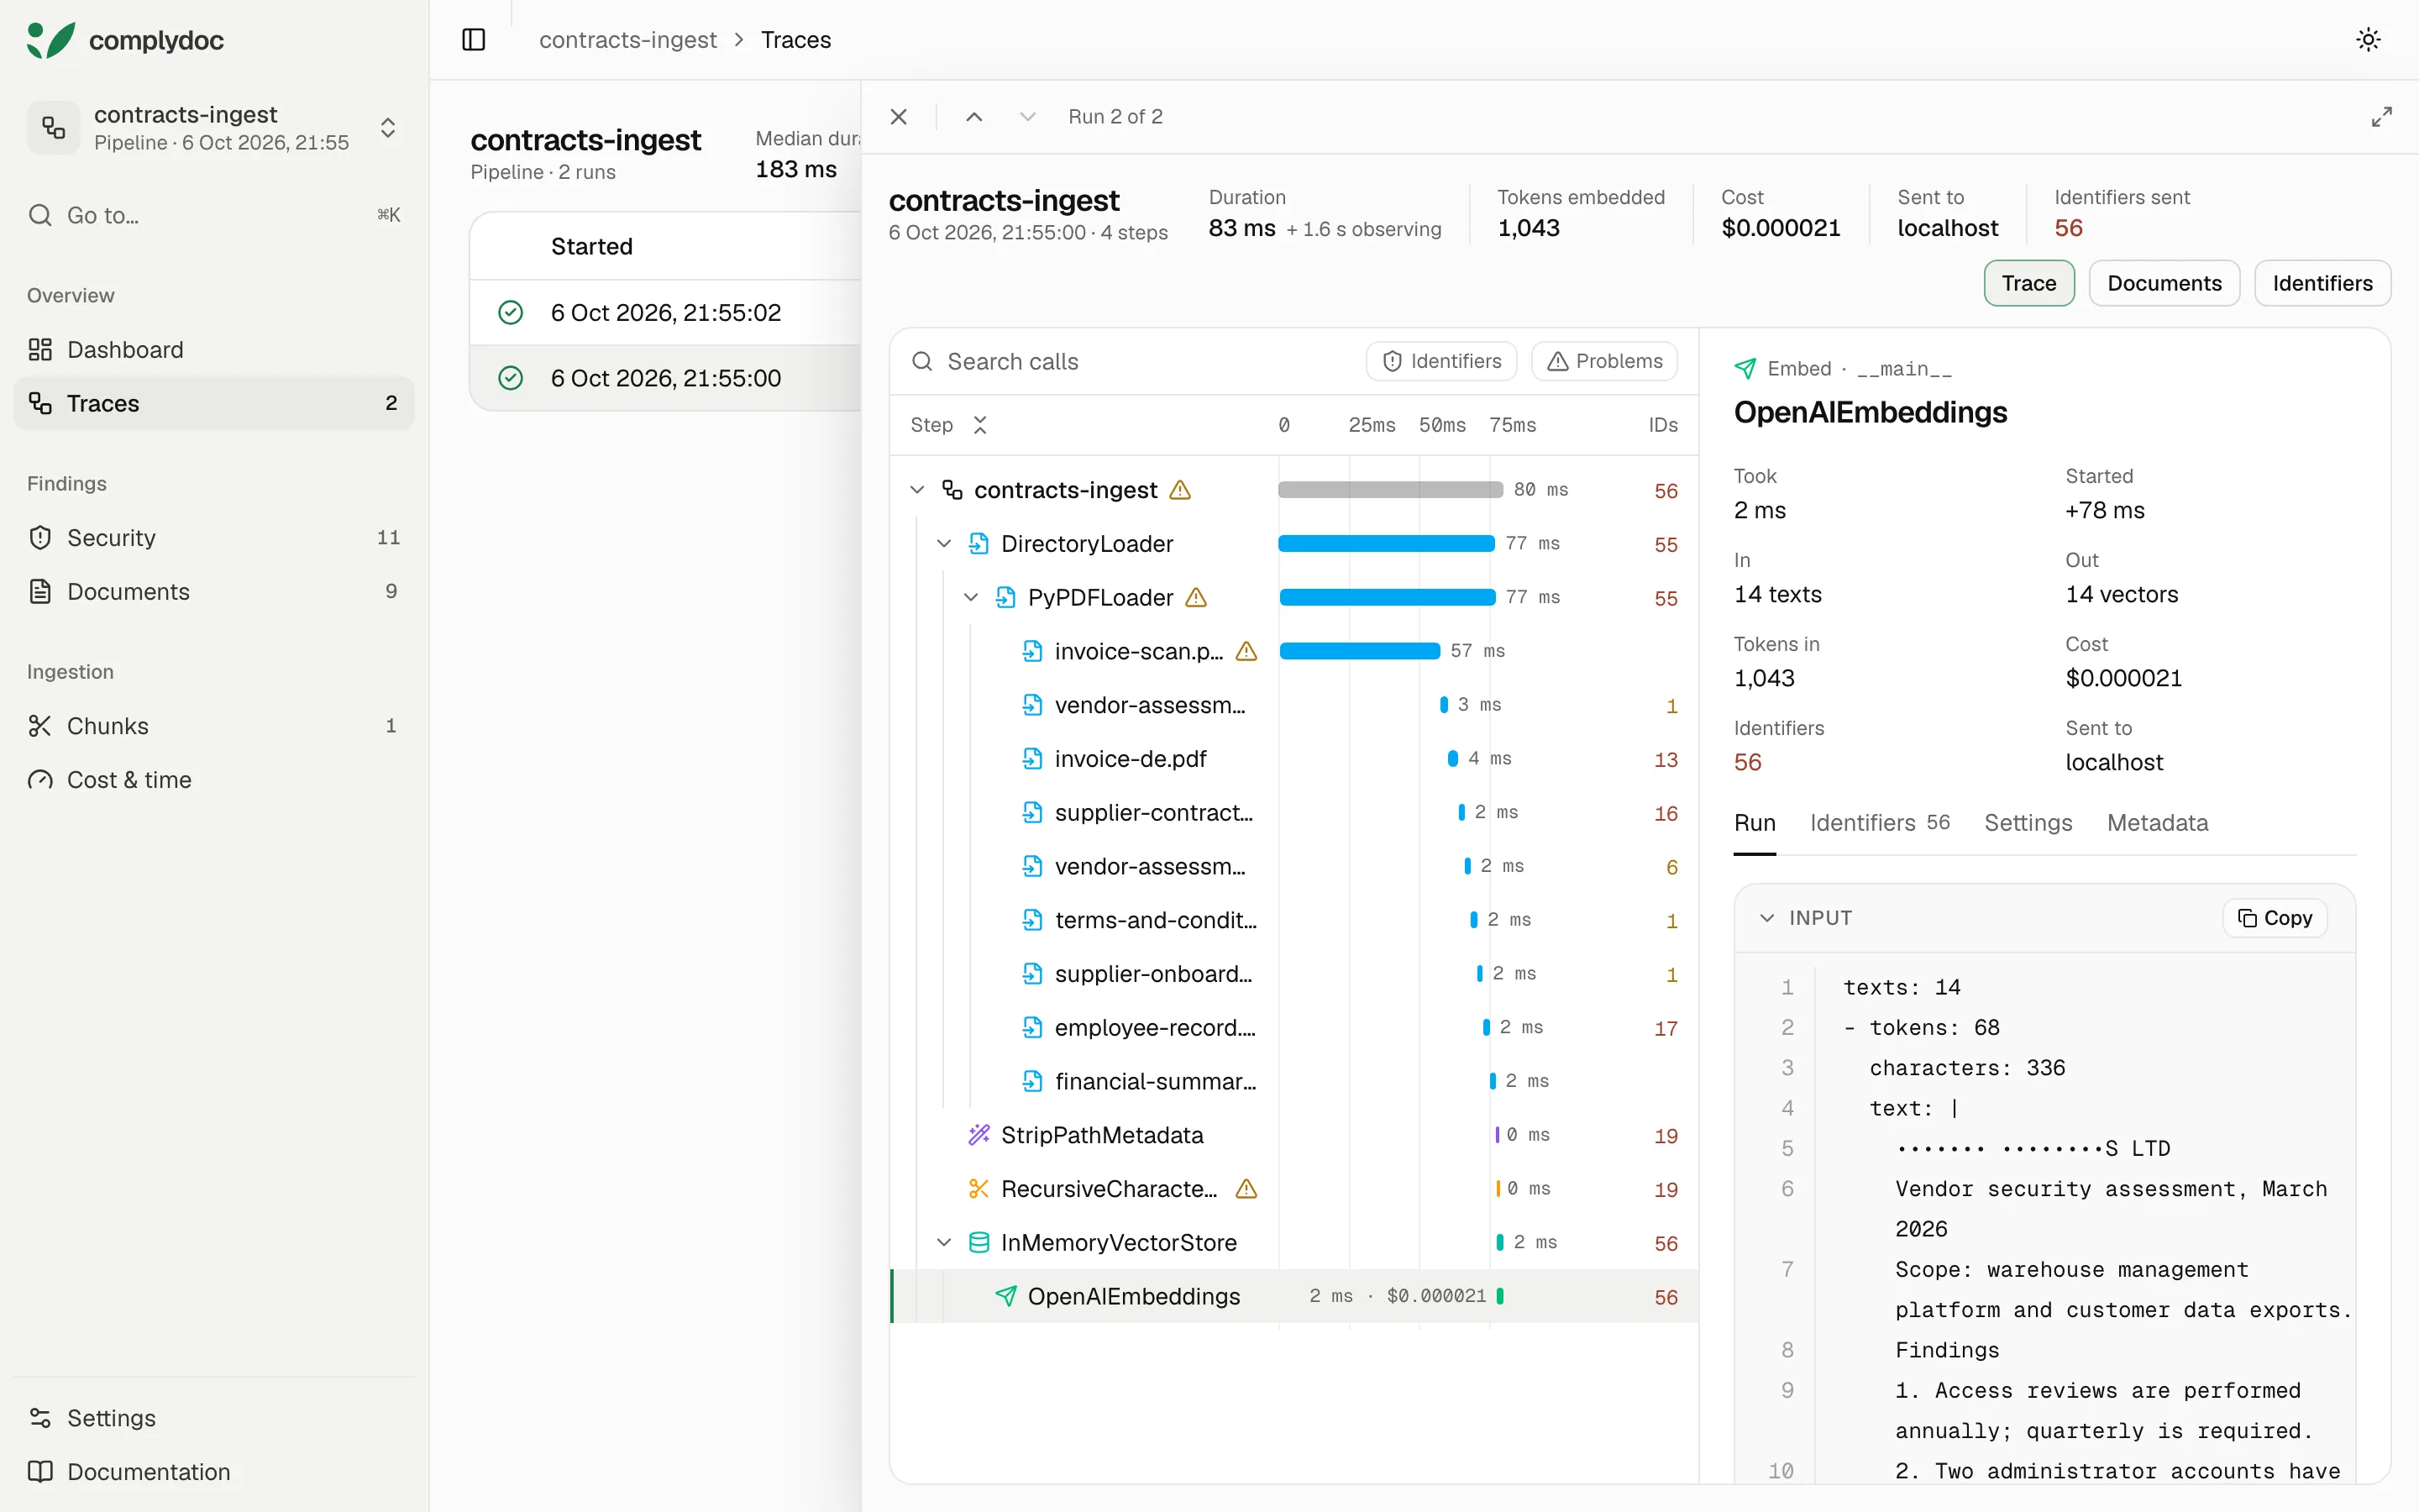Collapse the DirectoryLoader step
Viewport: 2419px width, 1512px height.
[943, 544]
